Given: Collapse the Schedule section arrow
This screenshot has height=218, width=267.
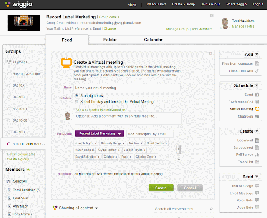Looking at the screenshot, I should pos(257,85).
